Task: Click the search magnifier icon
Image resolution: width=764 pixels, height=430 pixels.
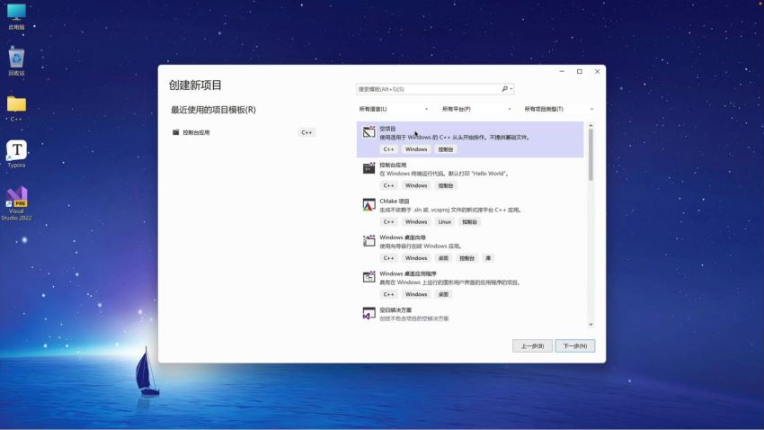Action: pyautogui.click(x=505, y=89)
